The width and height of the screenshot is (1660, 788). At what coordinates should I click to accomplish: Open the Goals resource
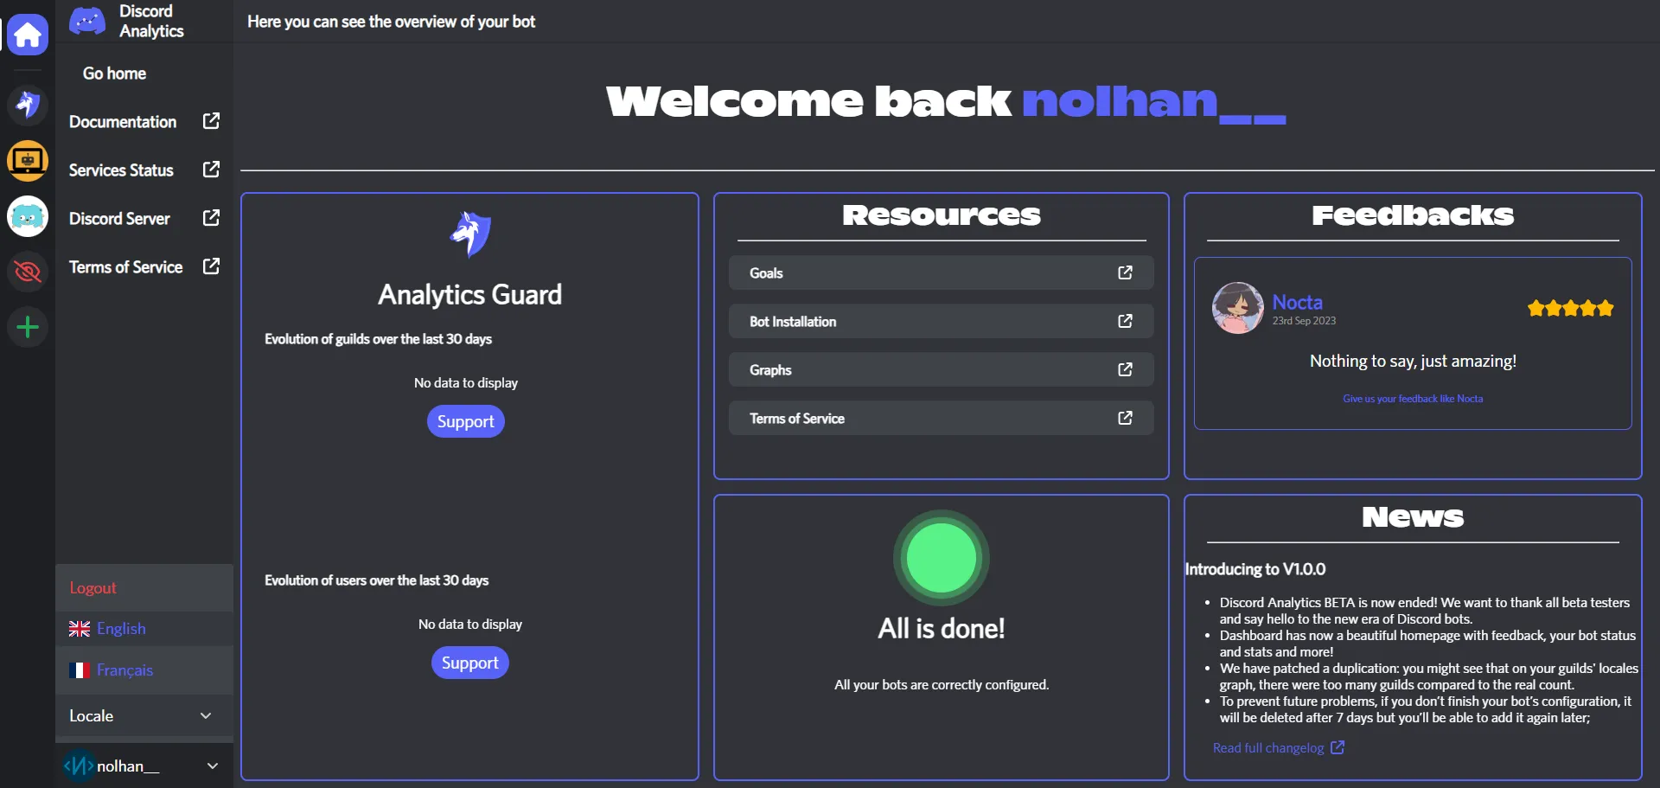point(941,272)
